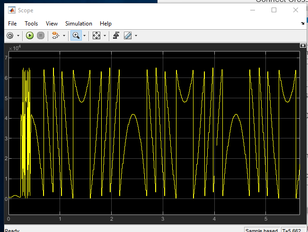Open the Simulation menu

[x=79, y=24]
